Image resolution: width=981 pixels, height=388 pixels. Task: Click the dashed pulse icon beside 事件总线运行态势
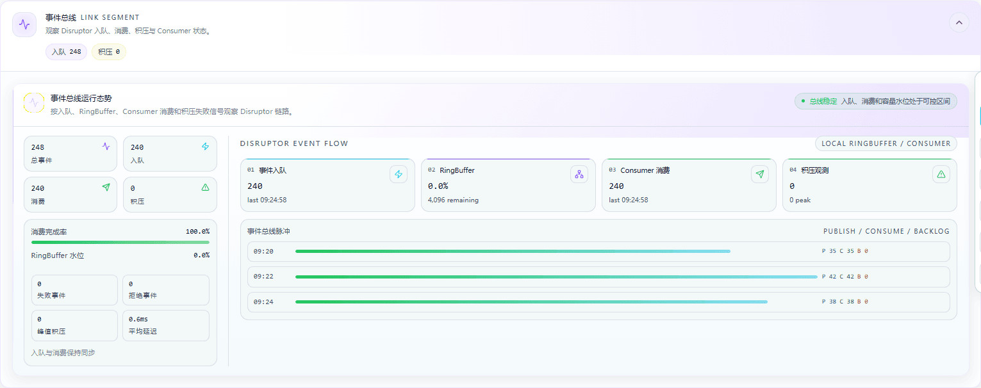[x=34, y=102]
